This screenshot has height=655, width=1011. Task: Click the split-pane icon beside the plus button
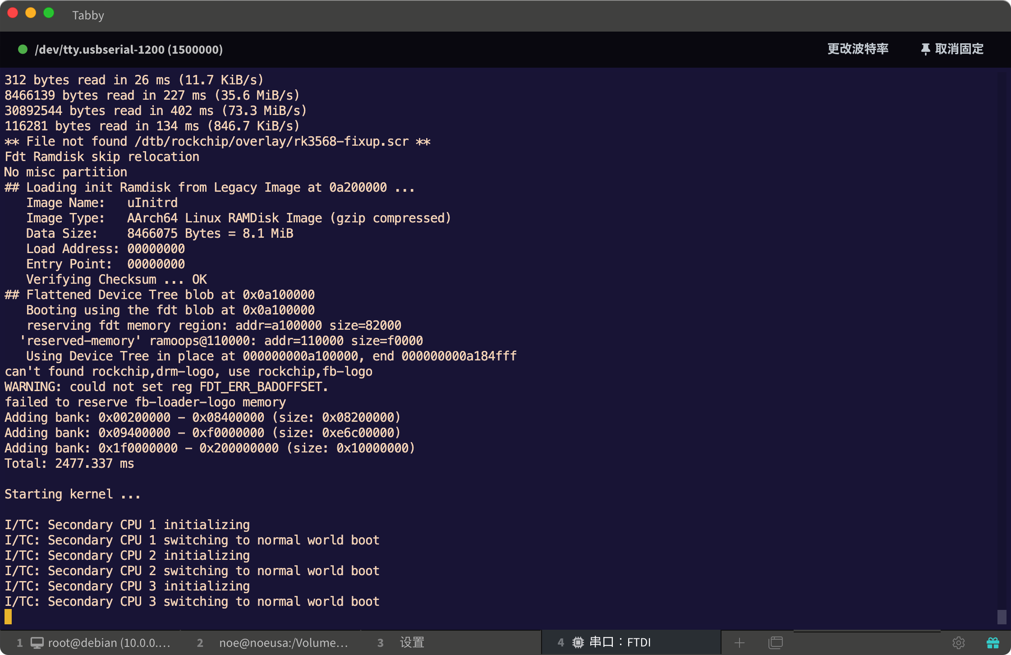[x=777, y=642]
